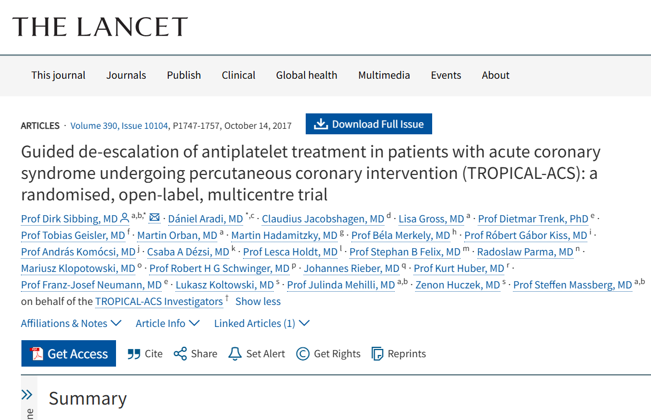Click the download icon on Download Full Issue
Image resolution: width=651 pixels, height=420 pixels.
tap(321, 123)
